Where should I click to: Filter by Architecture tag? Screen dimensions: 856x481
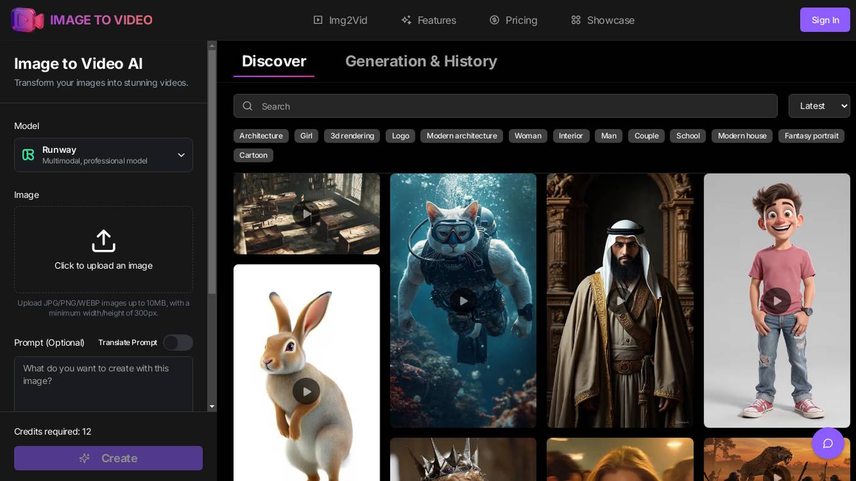tap(261, 136)
